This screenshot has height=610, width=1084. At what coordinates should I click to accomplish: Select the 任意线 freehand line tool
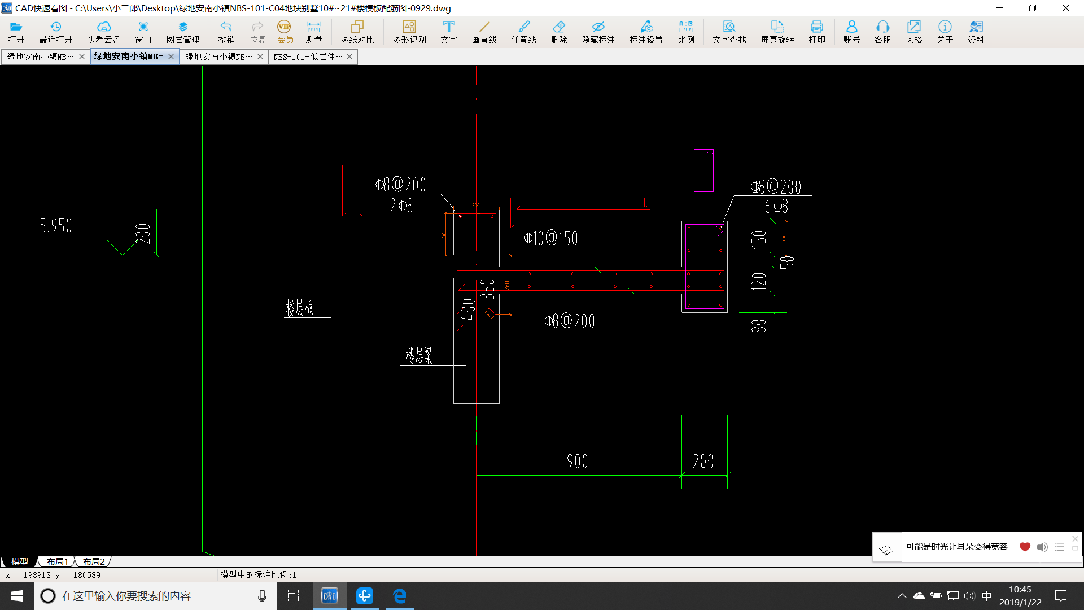(524, 32)
